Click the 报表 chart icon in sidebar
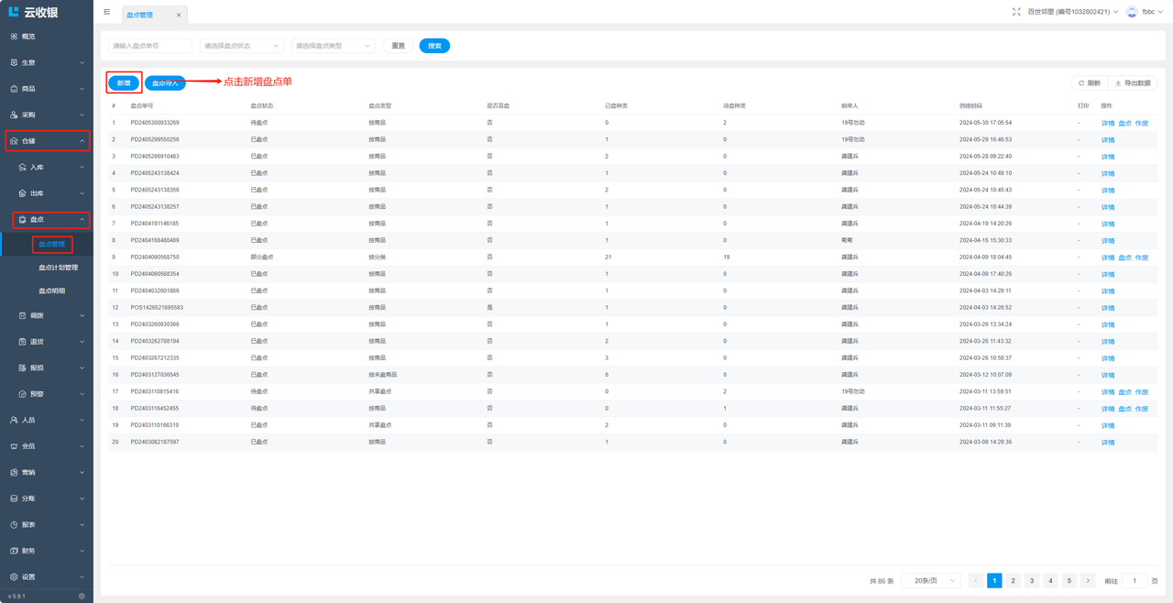 pos(14,525)
